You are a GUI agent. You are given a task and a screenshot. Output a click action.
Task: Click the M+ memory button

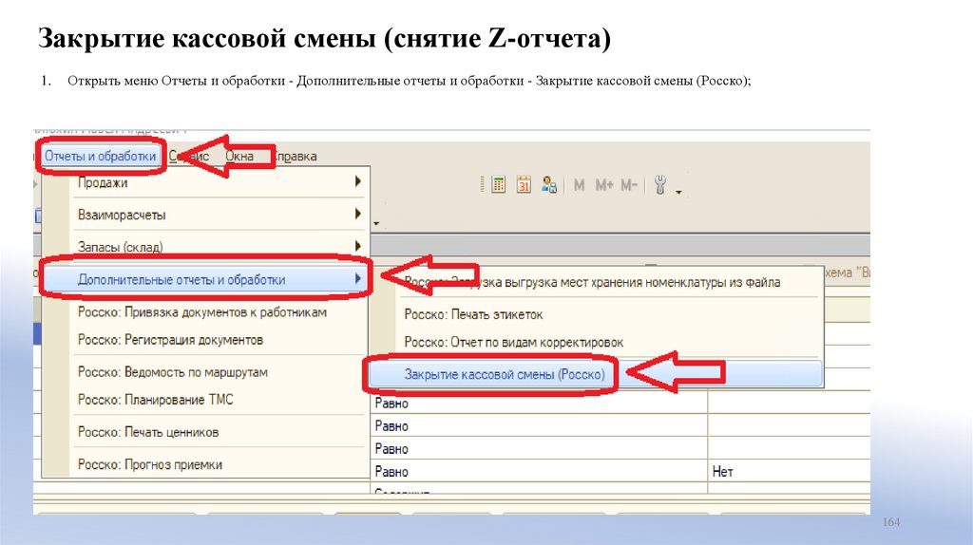point(604,185)
